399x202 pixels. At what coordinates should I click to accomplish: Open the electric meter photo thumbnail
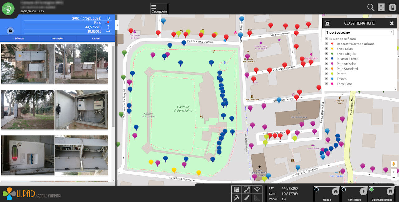pyautogui.click(x=28, y=155)
